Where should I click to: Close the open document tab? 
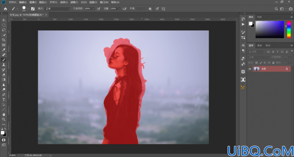46,15
